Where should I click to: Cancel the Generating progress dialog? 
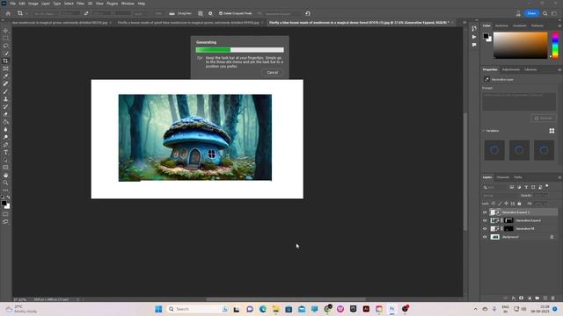coord(272,72)
